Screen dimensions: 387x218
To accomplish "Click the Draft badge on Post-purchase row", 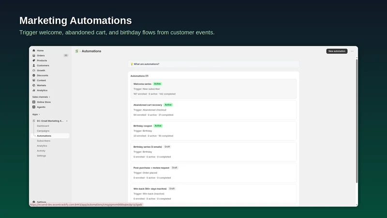I will pos(175,168).
